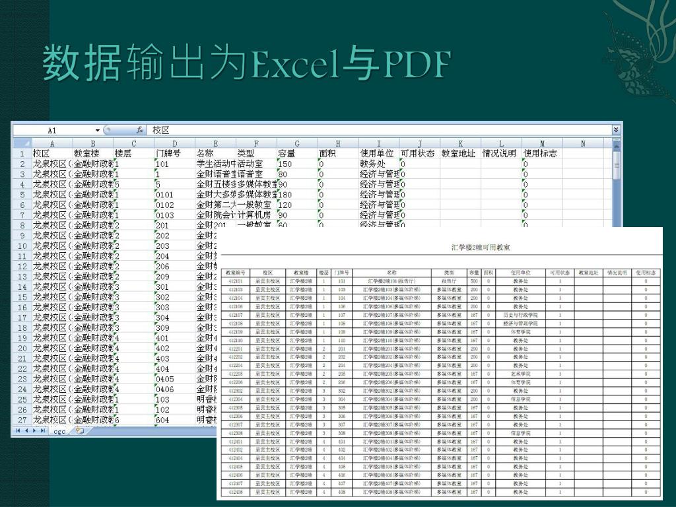The height and width of the screenshot is (507, 676).
Task: Click previous sheet navigation arrow
Action: (26, 430)
